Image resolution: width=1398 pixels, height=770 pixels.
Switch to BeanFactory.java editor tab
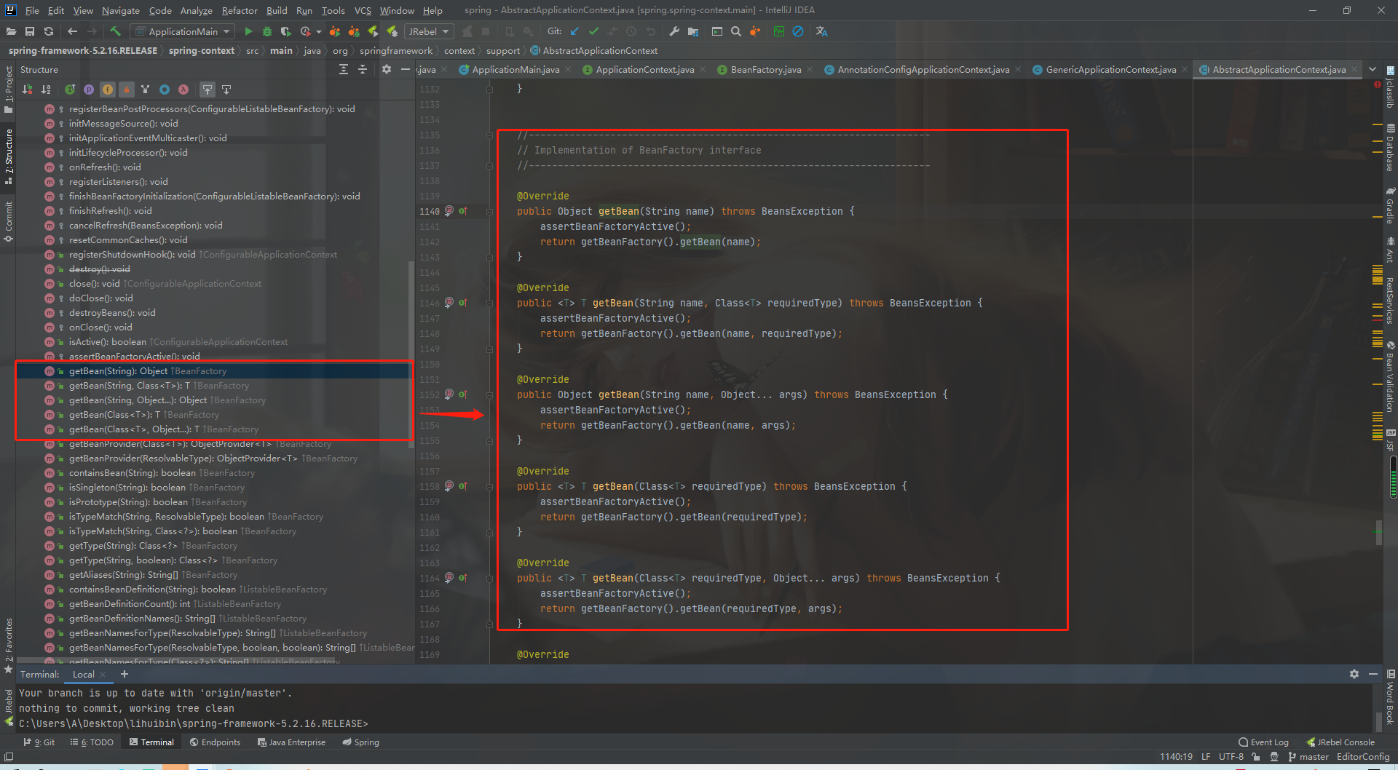pos(765,70)
